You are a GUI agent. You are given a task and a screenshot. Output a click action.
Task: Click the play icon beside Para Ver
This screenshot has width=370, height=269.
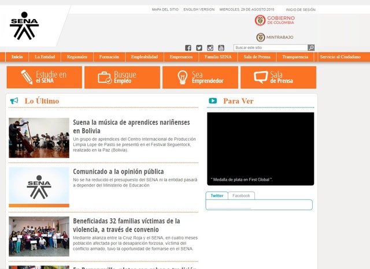[x=213, y=100]
